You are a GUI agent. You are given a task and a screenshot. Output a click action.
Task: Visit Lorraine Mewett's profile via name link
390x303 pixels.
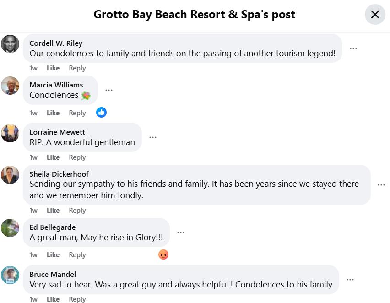[57, 132]
